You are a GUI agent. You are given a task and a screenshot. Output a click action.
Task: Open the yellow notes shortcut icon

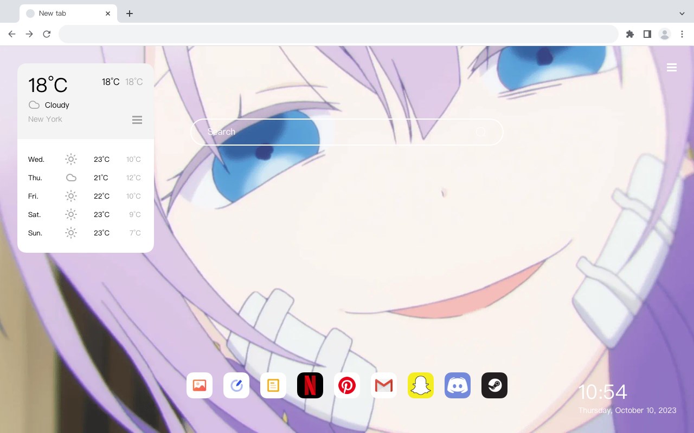273,385
